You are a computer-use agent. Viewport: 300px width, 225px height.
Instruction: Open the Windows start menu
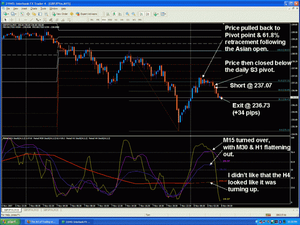click(10, 222)
